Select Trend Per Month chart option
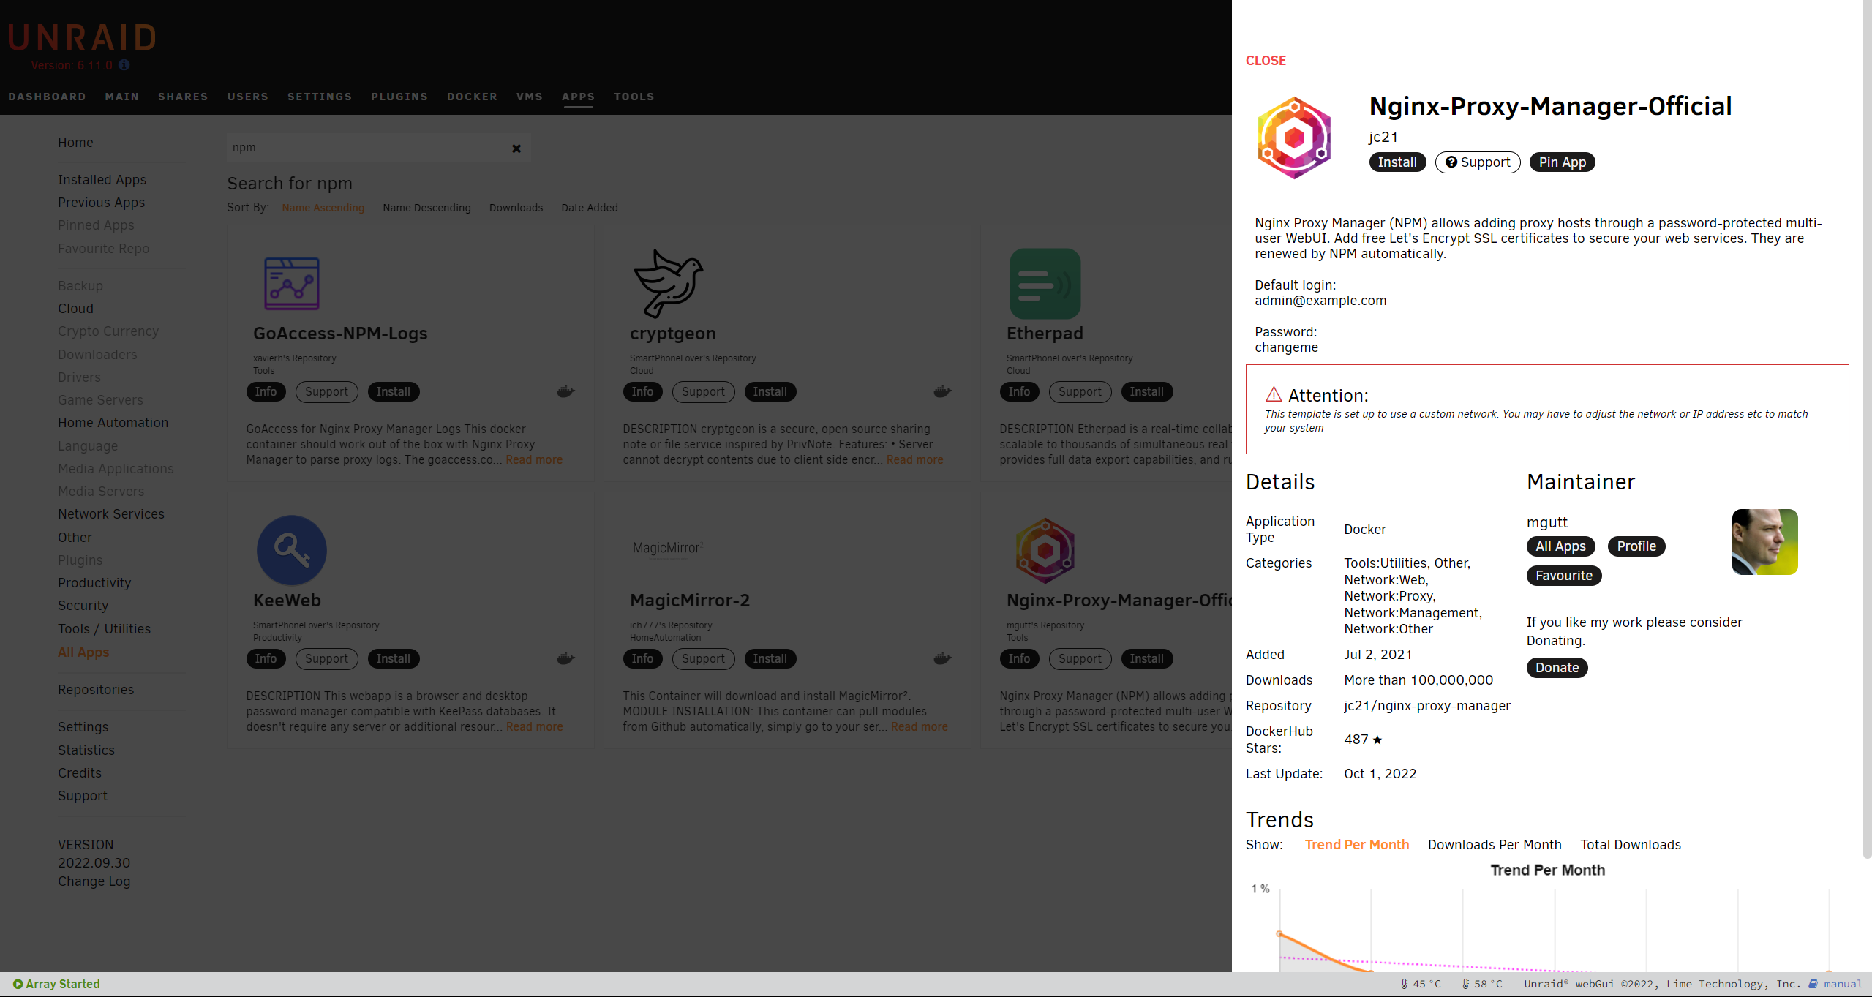Screen dimensions: 1872x997 [1356, 845]
